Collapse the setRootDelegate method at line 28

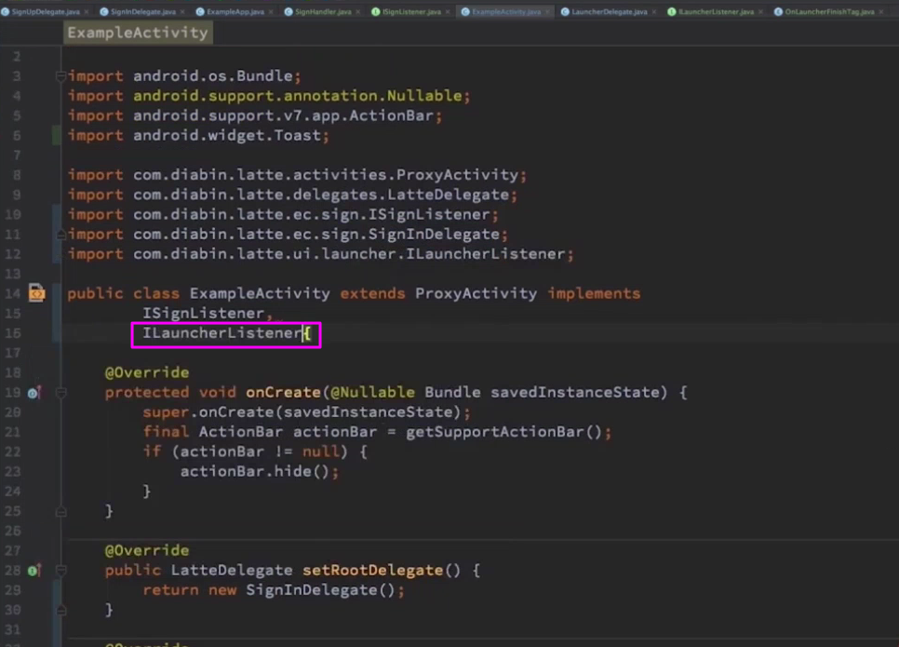pyautogui.click(x=60, y=571)
